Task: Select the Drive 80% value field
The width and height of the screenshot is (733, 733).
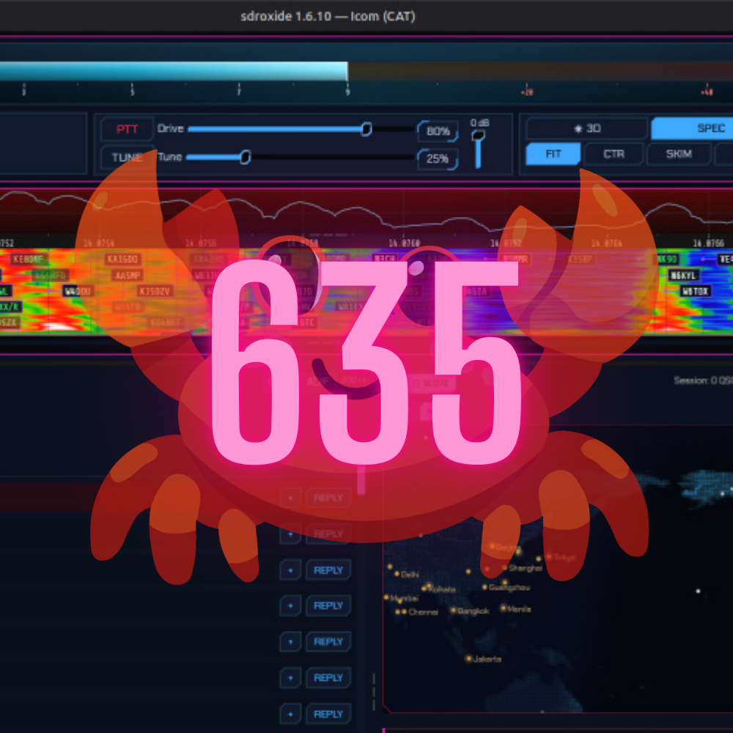Action: (x=438, y=131)
